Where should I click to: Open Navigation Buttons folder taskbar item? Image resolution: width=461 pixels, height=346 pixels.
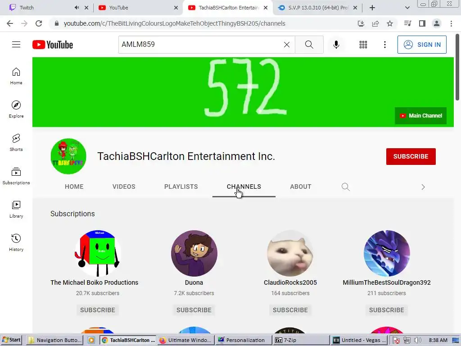tap(54, 340)
